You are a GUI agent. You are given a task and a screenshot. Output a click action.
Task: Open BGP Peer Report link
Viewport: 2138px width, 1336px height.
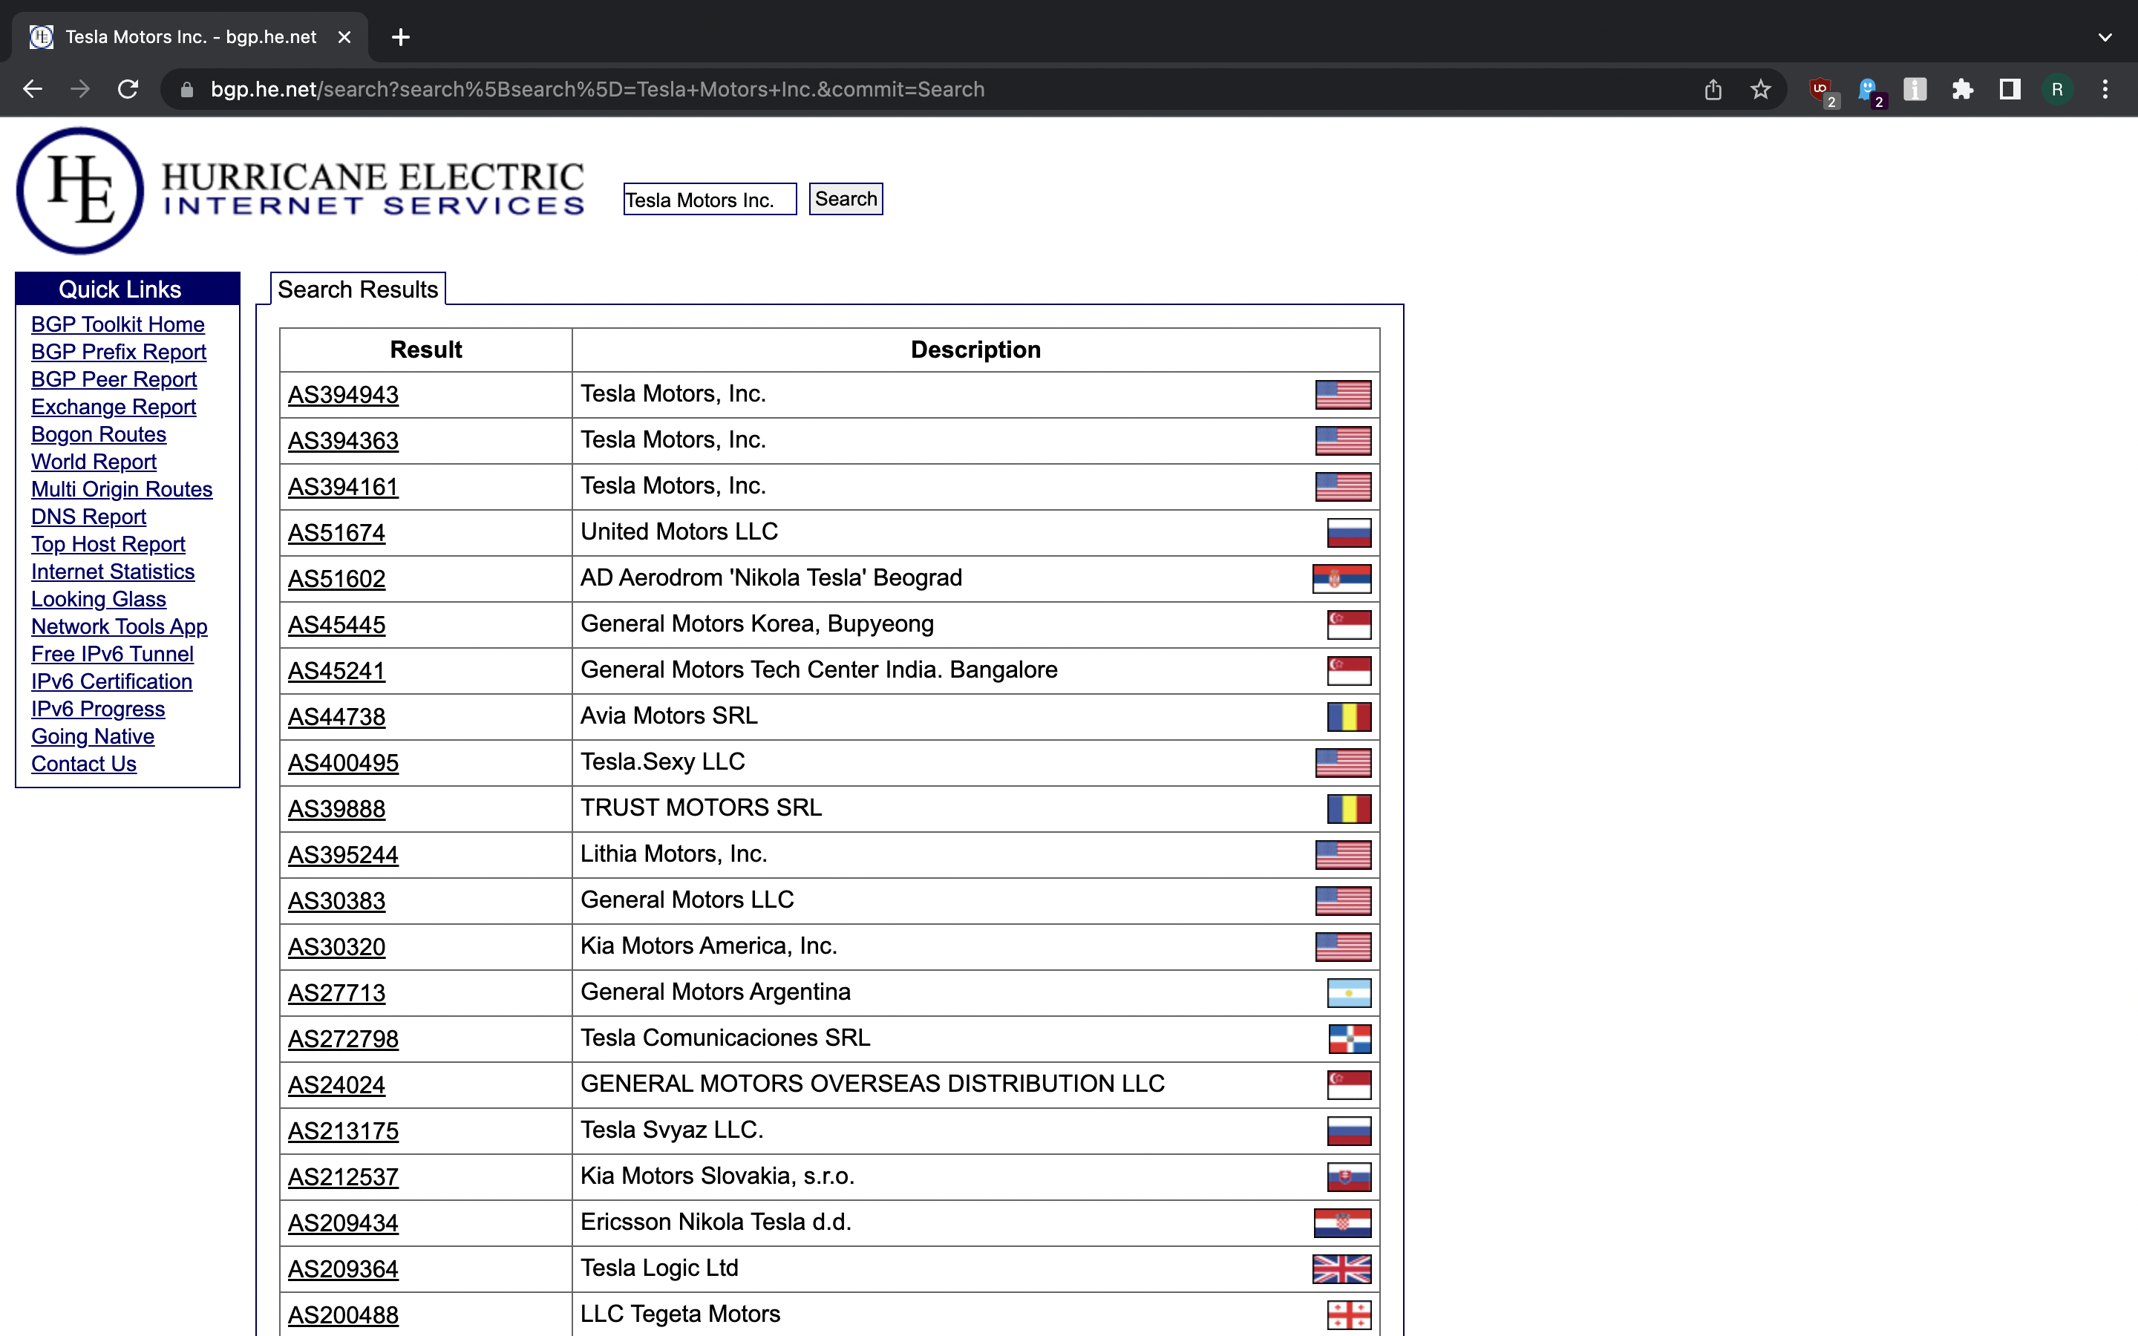click(114, 379)
